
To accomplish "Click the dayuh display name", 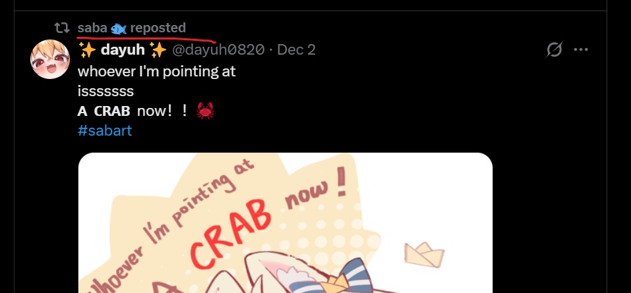I will [123, 50].
